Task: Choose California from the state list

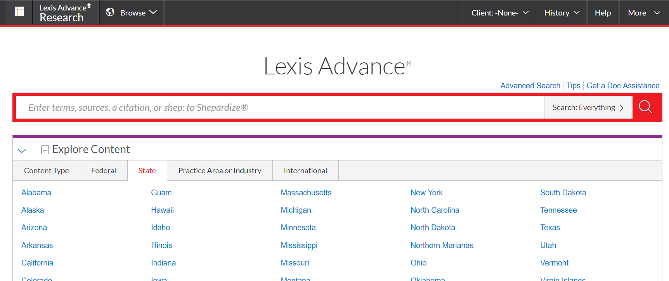Action: (x=37, y=263)
